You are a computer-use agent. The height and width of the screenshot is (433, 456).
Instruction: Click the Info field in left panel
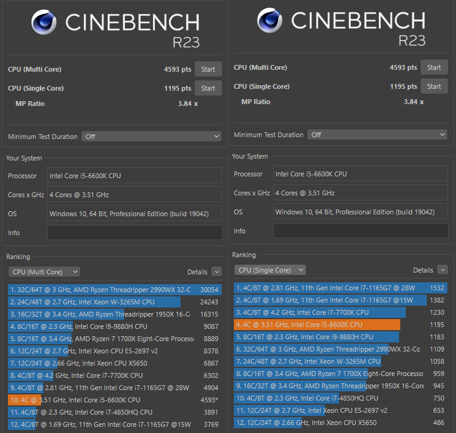pyautogui.click(x=135, y=233)
